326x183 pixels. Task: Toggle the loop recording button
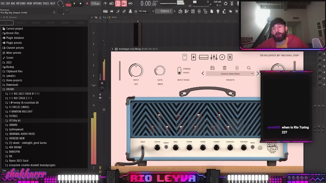click(130, 4)
